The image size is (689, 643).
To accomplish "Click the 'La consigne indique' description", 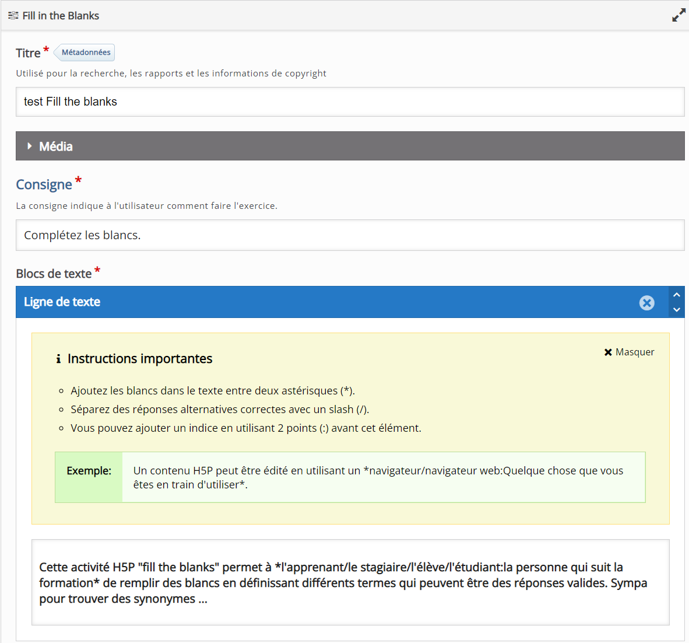I will click(x=146, y=206).
